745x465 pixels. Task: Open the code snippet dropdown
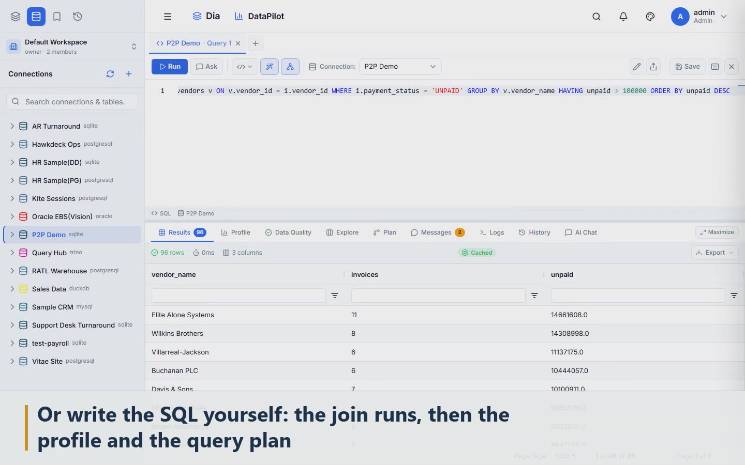(244, 67)
